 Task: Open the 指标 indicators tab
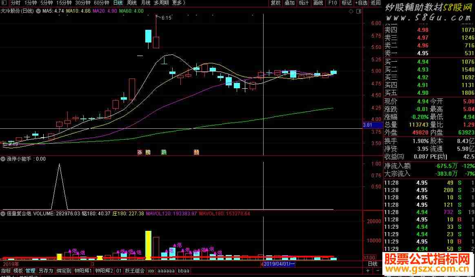pos(6,270)
